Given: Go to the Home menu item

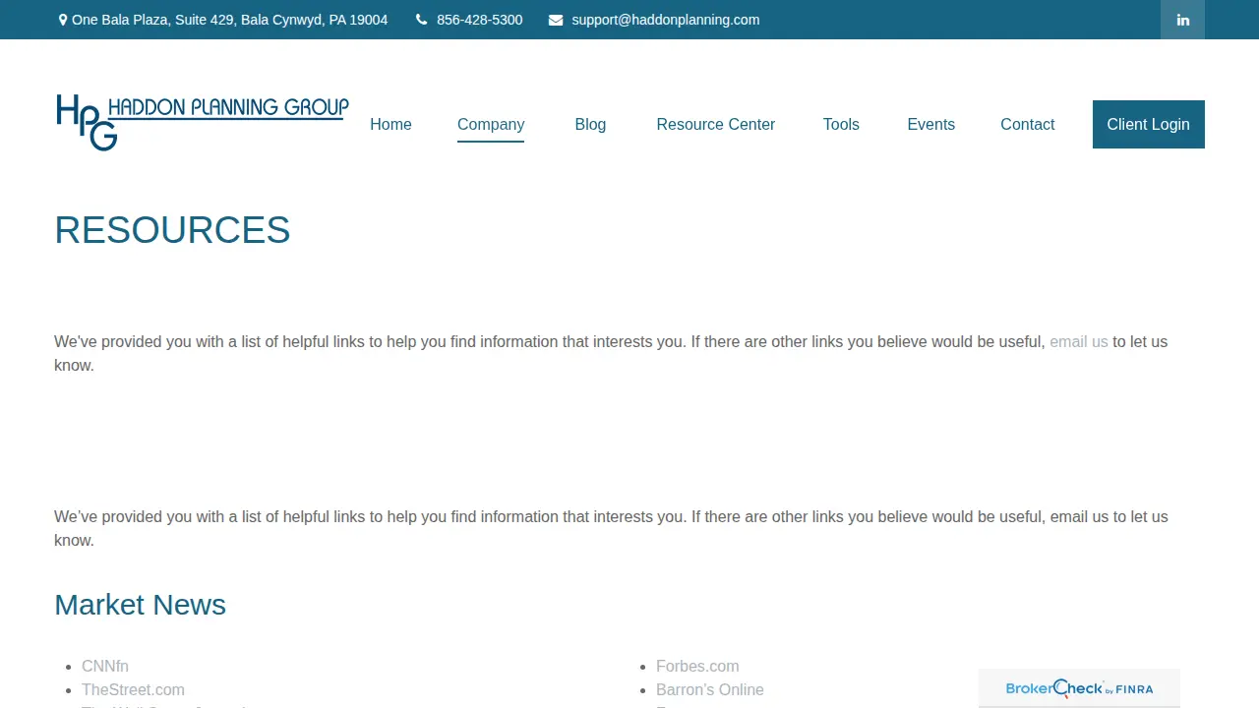Looking at the screenshot, I should tap(390, 124).
